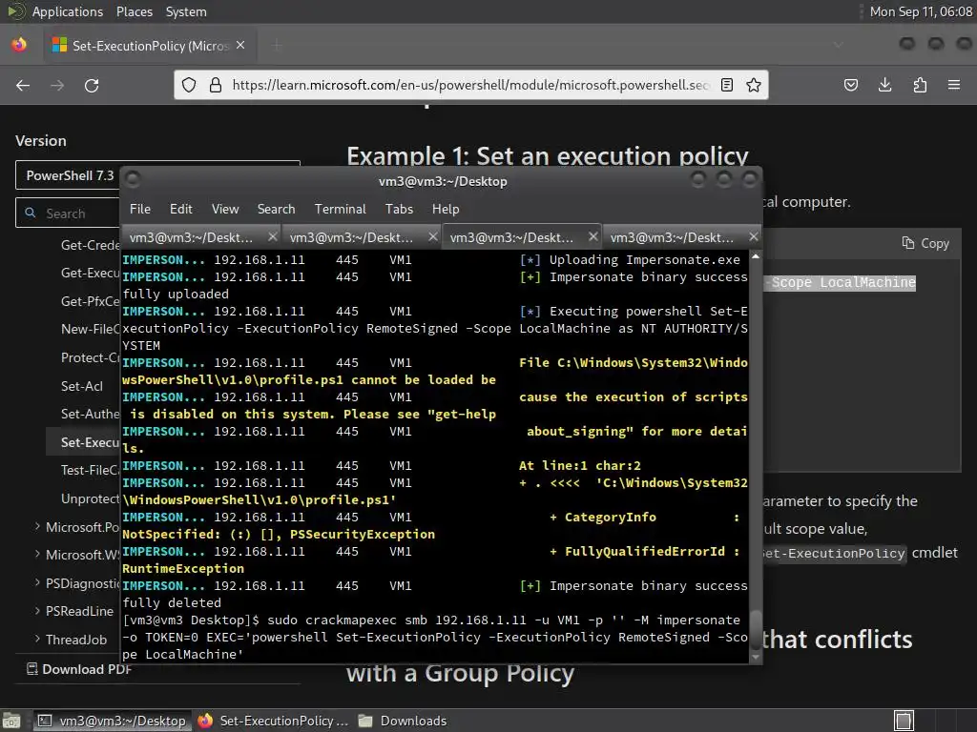Open Get-PfxCe... sidebar link
Screen dimensions: 977x732
91,301
